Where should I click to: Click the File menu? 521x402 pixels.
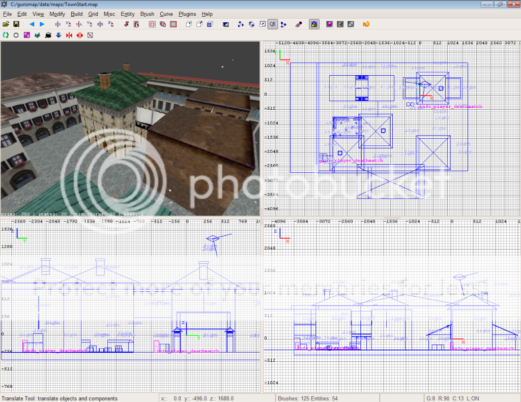[x=7, y=14]
